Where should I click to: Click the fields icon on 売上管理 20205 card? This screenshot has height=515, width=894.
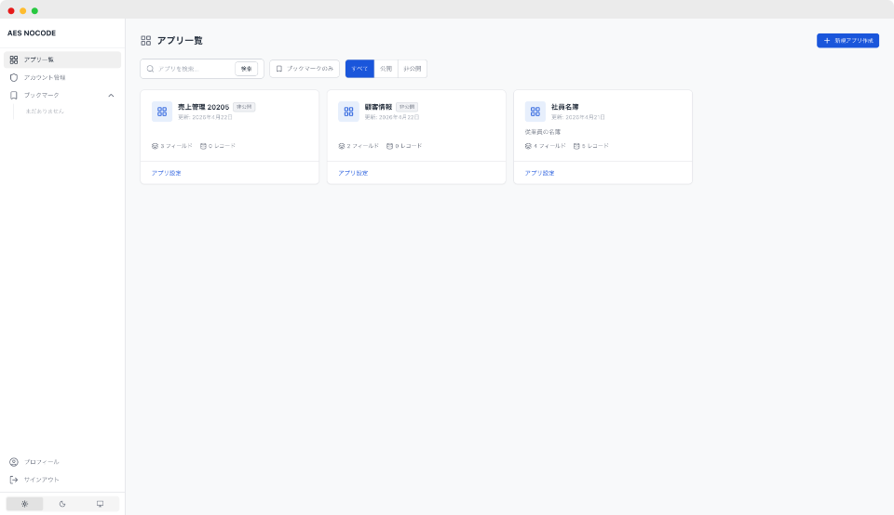tap(155, 146)
